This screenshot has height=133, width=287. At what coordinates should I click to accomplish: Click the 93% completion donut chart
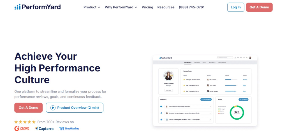[x=237, y=112]
